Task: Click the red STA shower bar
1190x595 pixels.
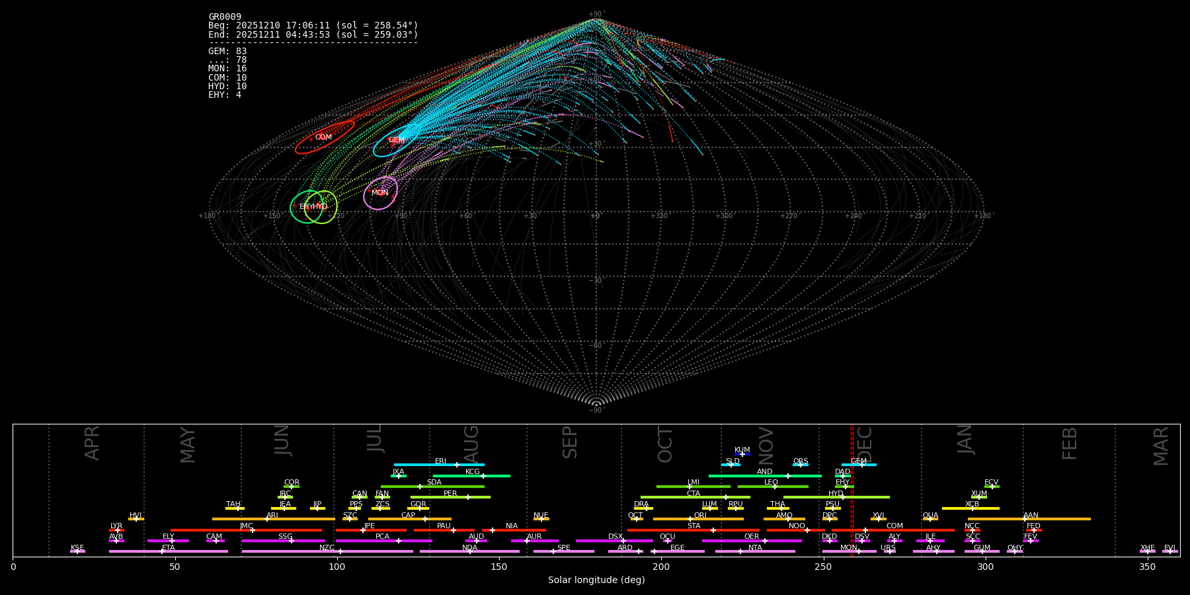Action: click(694, 530)
